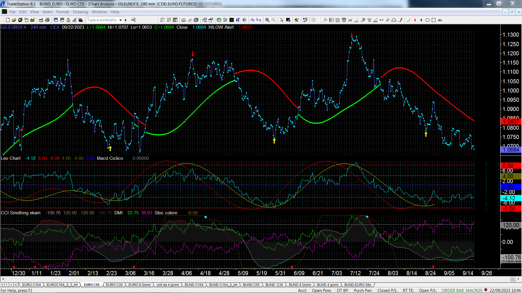The width and height of the screenshot is (522, 293).
Task: Open the Window menu
Action: (99, 12)
